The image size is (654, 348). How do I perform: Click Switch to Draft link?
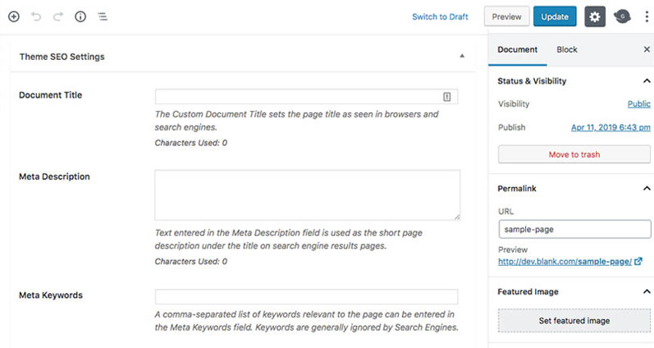coord(440,16)
